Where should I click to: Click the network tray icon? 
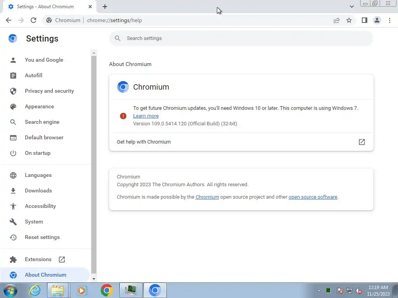(349, 291)
